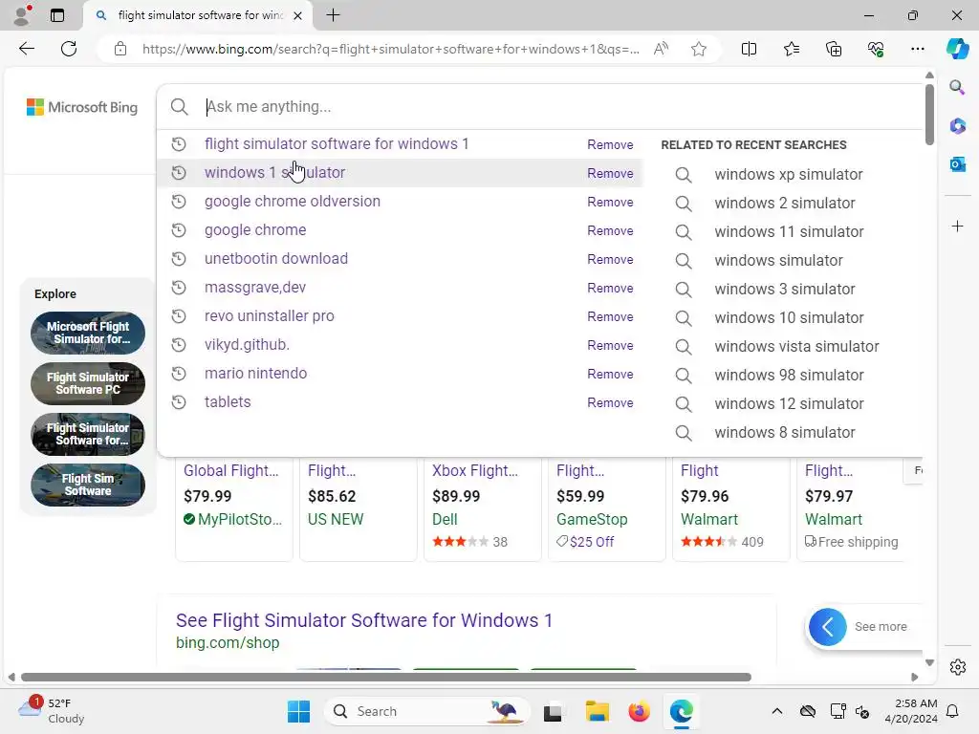The height and width of the screenshot is (734, 979).
Task: Click See more carousel arrow button
Action: [x=827, y=627]
